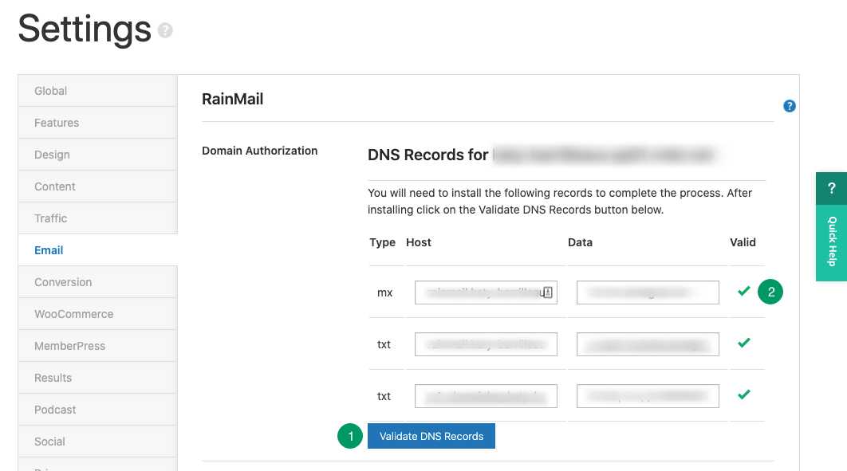
Task: Click the green checkmark in mx row
Action: click(743, 292)
